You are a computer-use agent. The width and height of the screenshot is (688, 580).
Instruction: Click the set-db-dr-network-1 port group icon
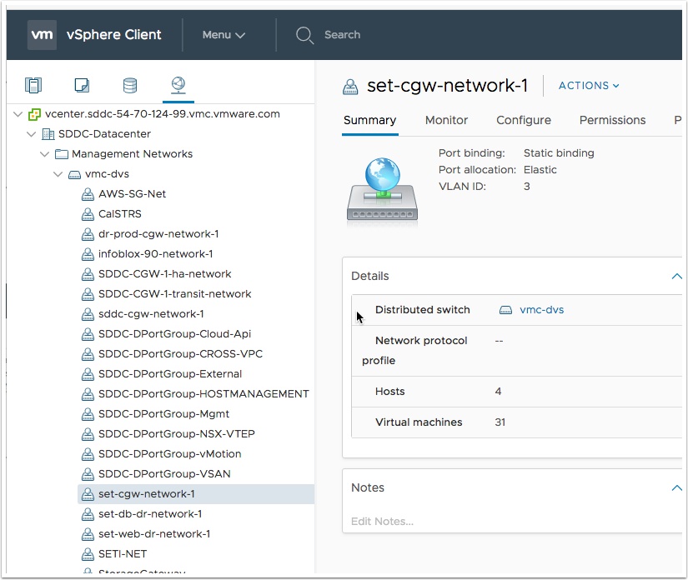click(88, 514)
